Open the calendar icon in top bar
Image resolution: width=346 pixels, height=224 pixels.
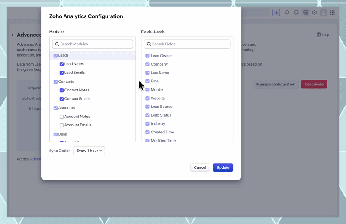pos(296,13)
